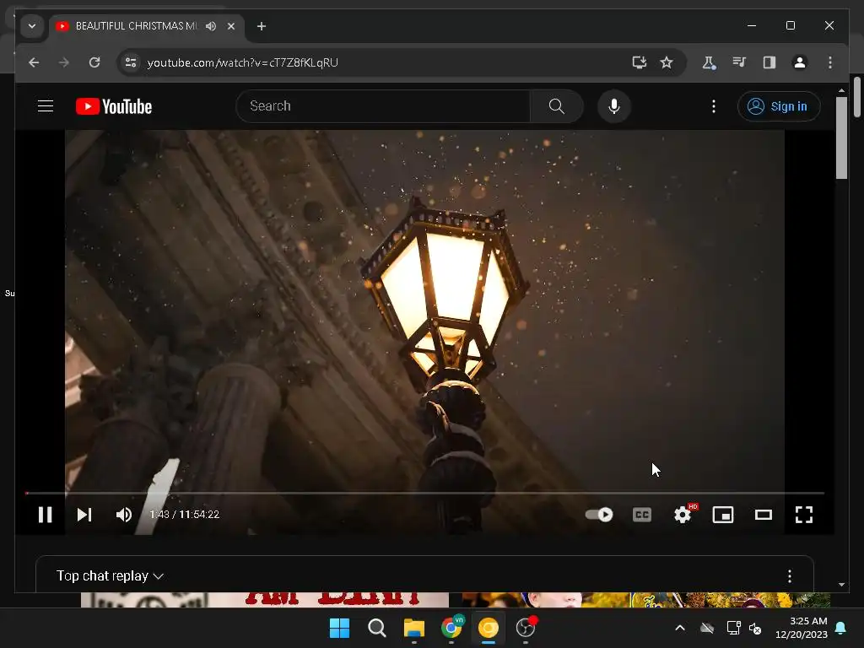Switch to theater mode
Image resolution: width=864 pixels, height=648 pixels.
pyautogui.click(x=763, y=515)
